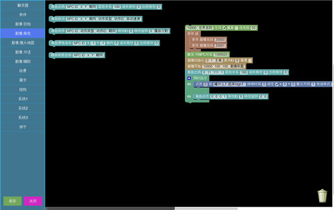Toggle the 锁定 checkbox in the 头顶 block
Image resolution: width=334 pixels, height=210 pixels.
point(277,84)
